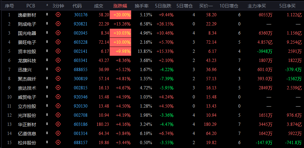Sort by 主力净买 column header
The image size is (304, 148).
click(257, 6)
